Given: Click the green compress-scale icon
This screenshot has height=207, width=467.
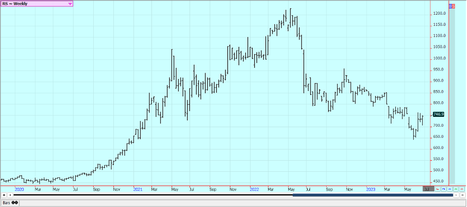Looking at the screenshot, I should [x=456, y=189].
